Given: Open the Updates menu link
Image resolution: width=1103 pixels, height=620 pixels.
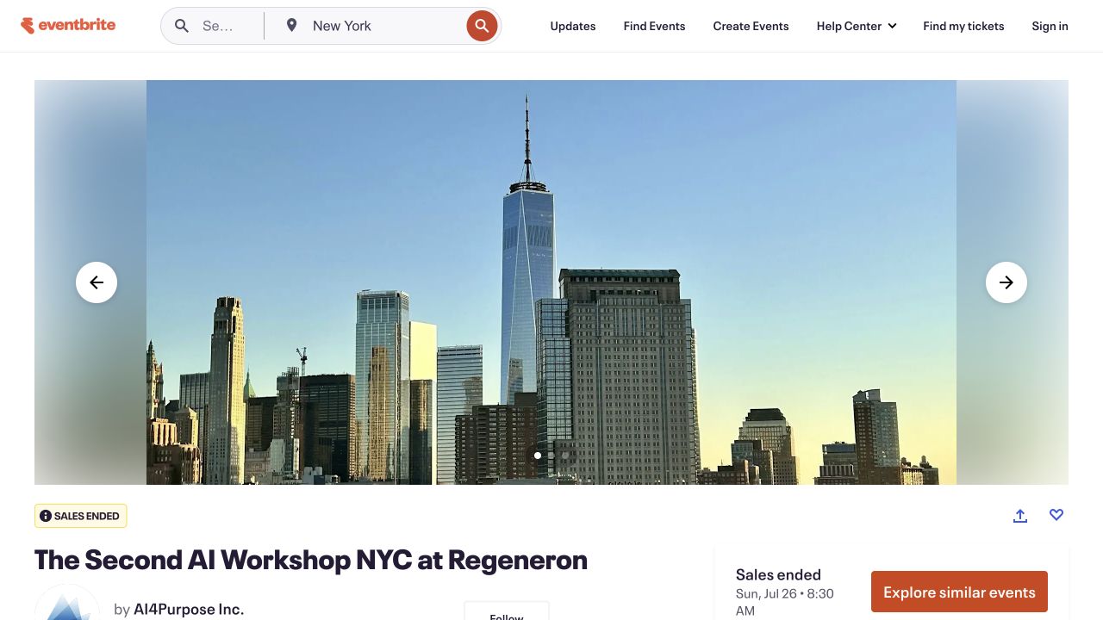Looking at the screenshot, I should [573, 26].
